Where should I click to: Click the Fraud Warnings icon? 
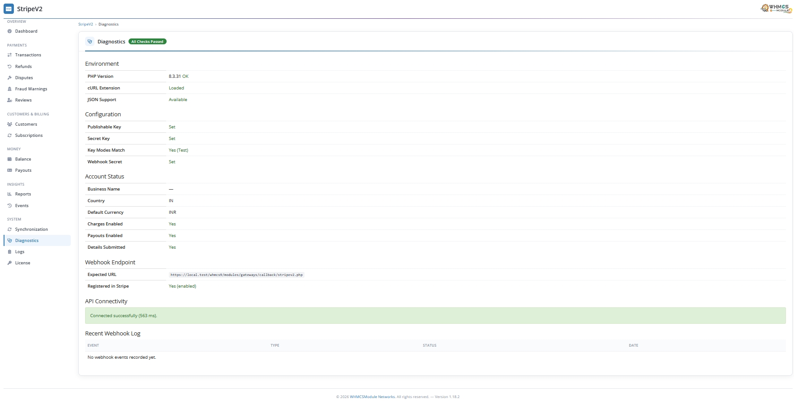tap(9, 89)
